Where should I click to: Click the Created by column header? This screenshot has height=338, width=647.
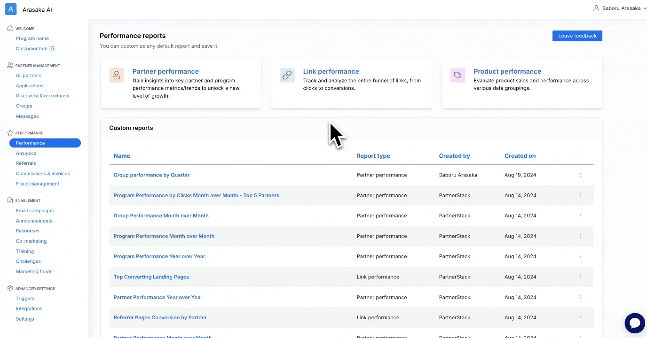point(455,156)
